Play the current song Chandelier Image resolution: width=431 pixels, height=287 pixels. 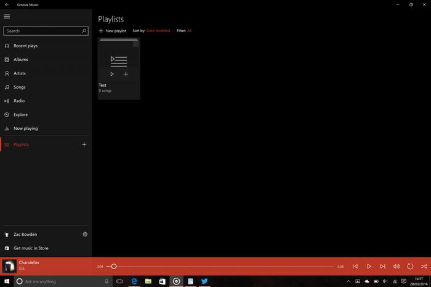[x=369, y=266]
